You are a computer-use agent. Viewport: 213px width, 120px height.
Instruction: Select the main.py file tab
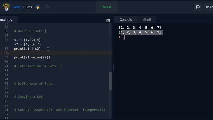(6, 20)
